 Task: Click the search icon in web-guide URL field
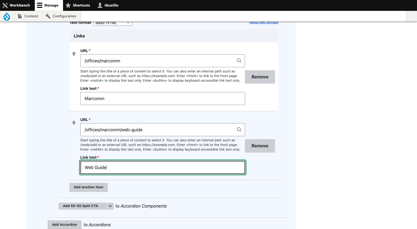point(239,130)
